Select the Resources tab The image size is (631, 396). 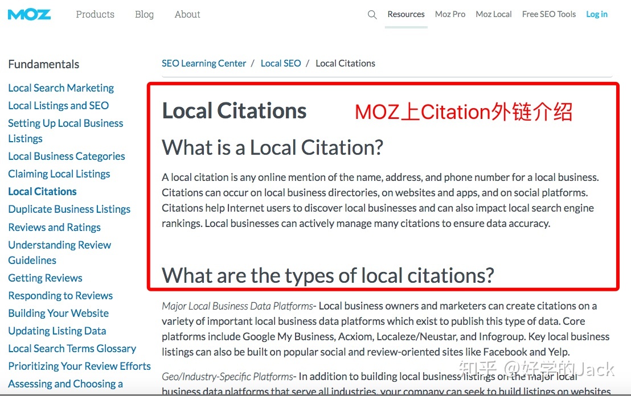click(406, 14)
